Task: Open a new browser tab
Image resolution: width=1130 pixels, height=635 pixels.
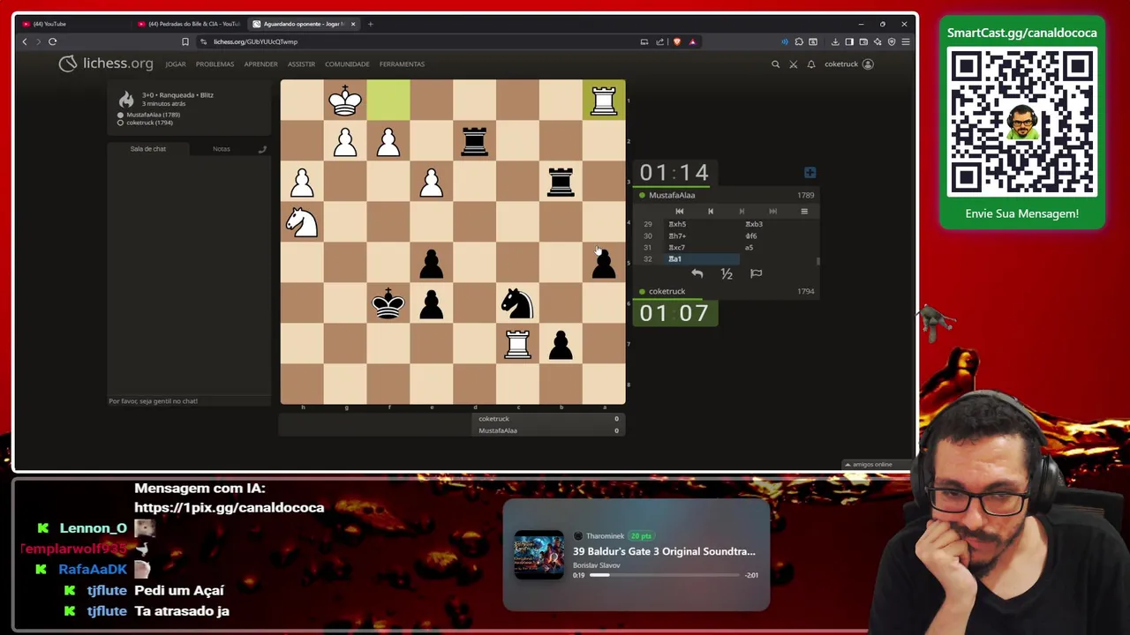Action: pyautogui.click(x=370, y=24)
